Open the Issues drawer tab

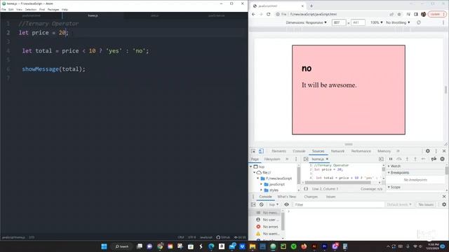click(x=330, y=197)
